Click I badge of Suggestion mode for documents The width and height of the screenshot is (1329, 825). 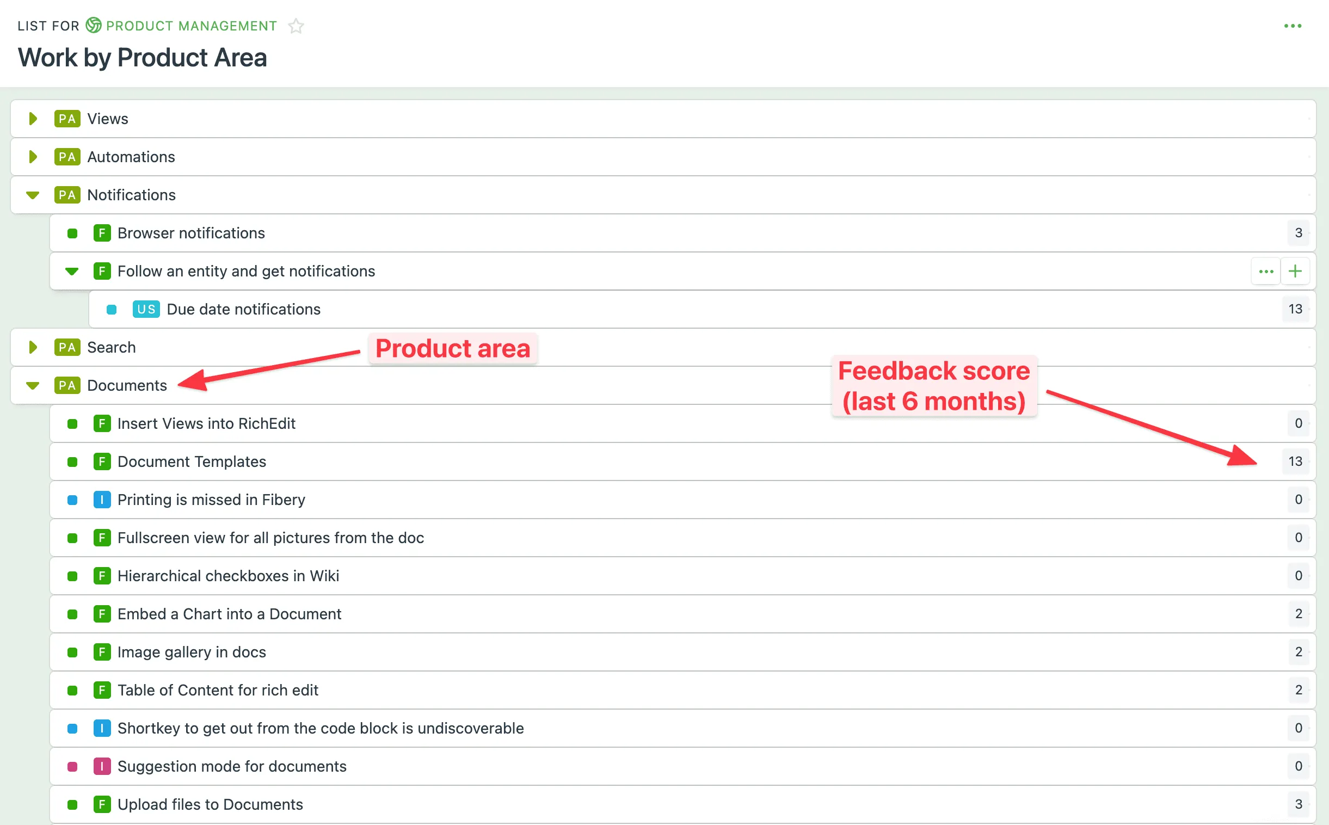(102, 766)
